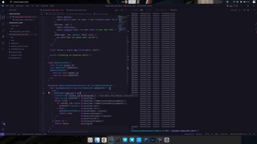This screenshot has width=257, height=144.
Task: Open pubspec.yaml in the Explorer
Action: coord(16,55)
